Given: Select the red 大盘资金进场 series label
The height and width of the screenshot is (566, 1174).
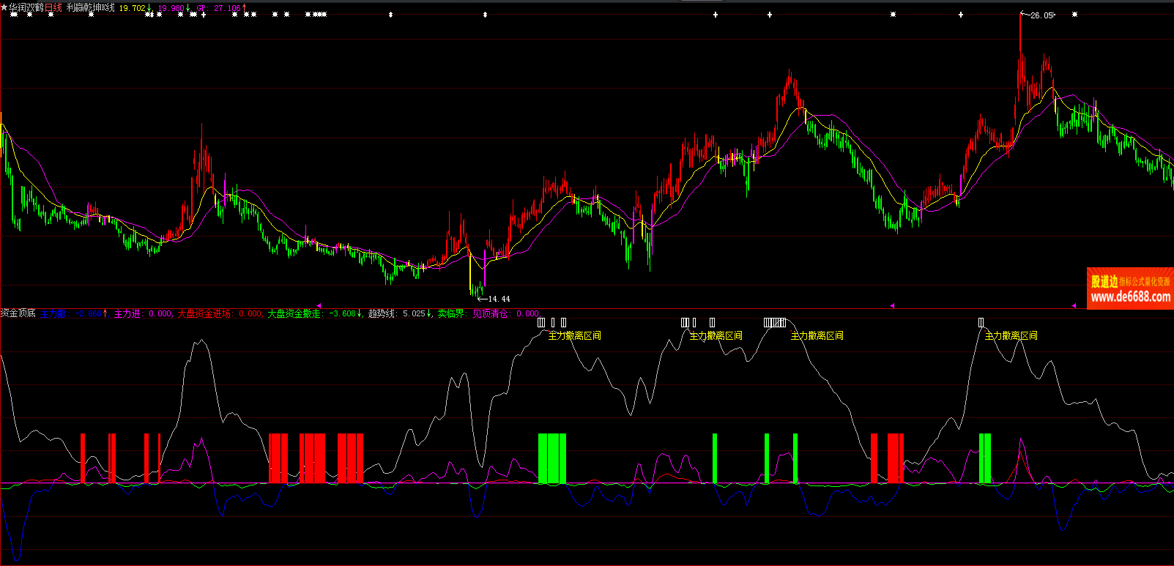Looking at the screenshot, I should (207, 313).
